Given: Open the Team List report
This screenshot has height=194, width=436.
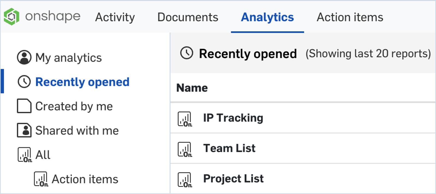Looking at the screenshot, I should 229,148.
